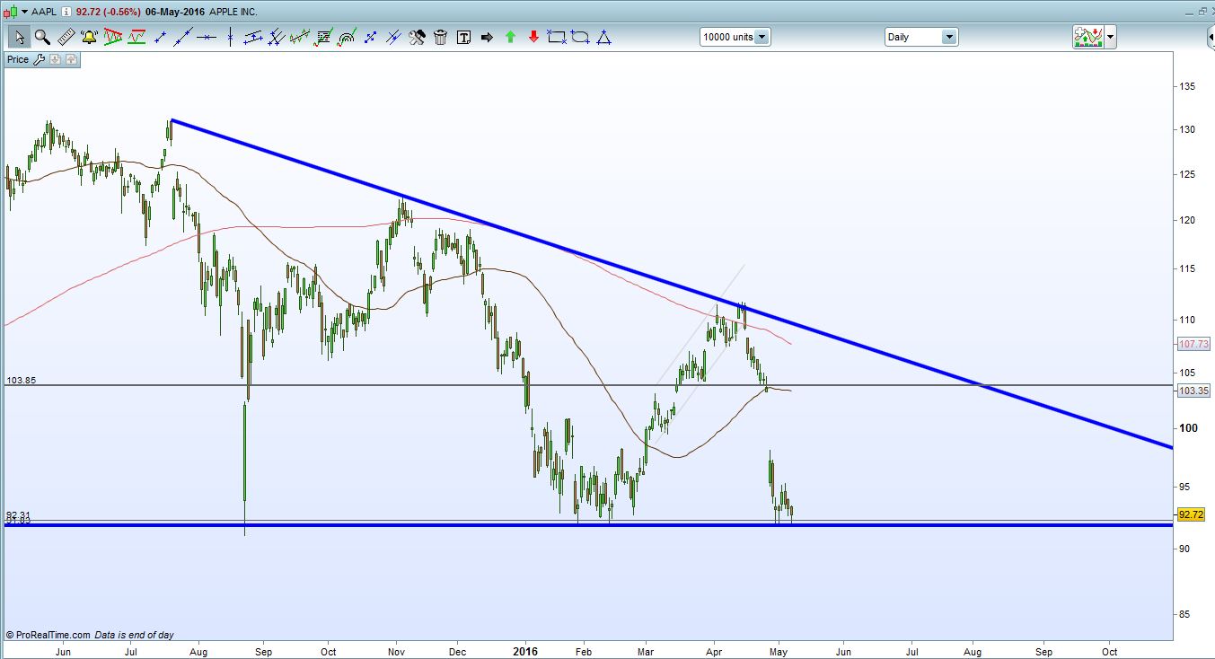Click the add indicator chart icon

[x=1087, y=37]
